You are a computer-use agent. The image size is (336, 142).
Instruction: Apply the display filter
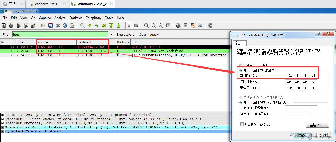coord(154,35)
